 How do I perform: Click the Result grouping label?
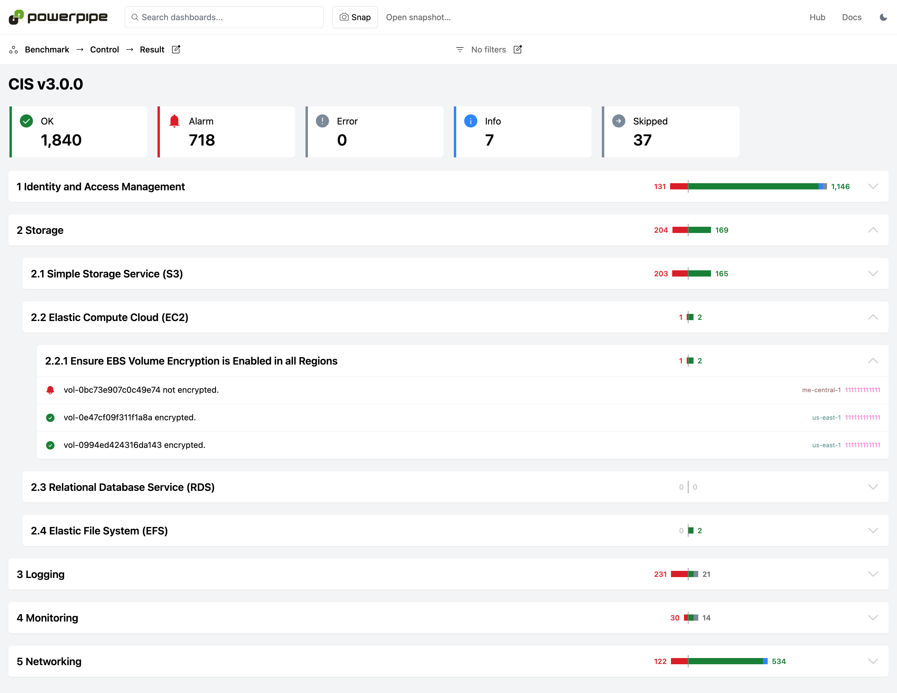click(x=152, y=49)
